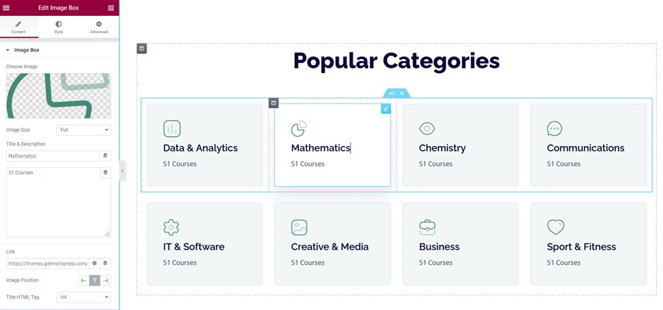The width and height of the screenshot is (663, 310).
Task: Open the hamburger menu in Elementor header
Action: [x=7, y=7]
